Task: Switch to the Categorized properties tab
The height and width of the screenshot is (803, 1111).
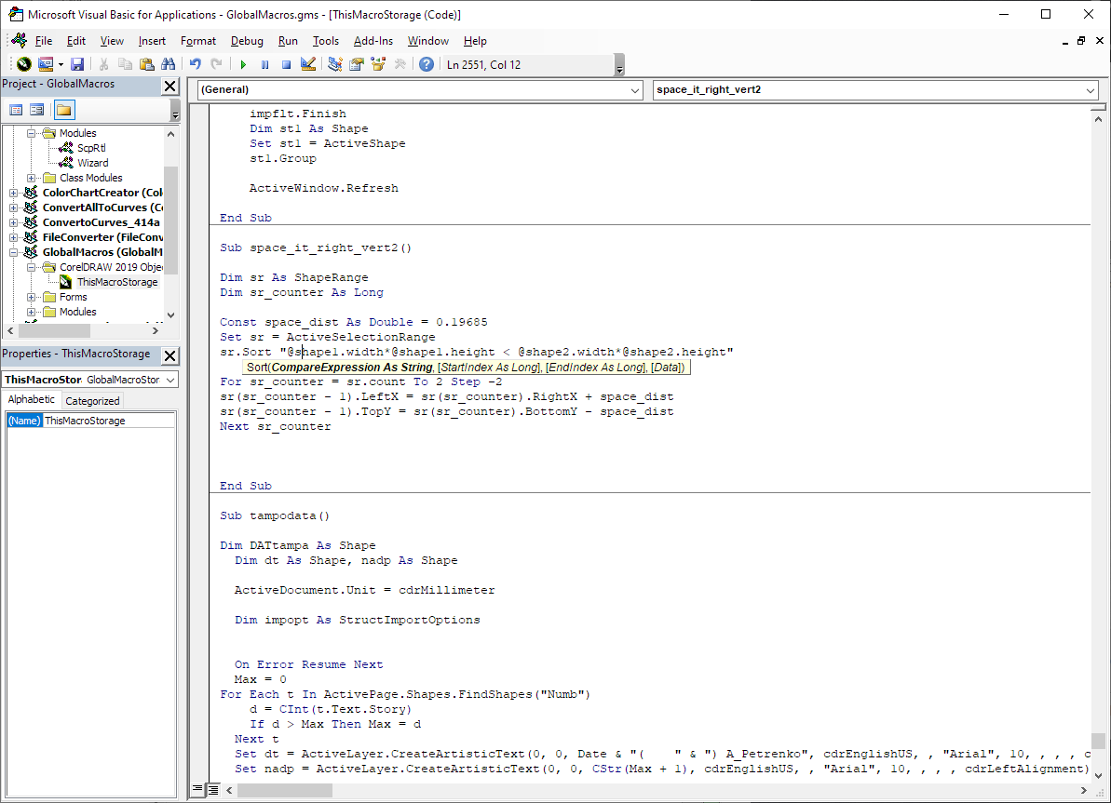Action: (92, 401)
